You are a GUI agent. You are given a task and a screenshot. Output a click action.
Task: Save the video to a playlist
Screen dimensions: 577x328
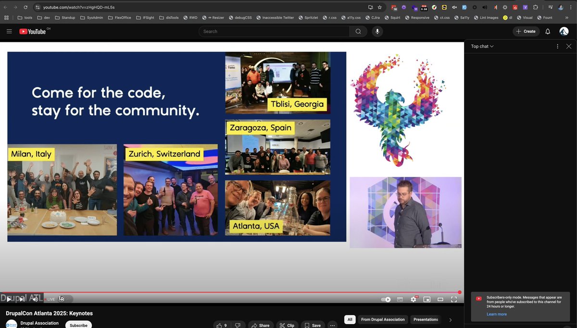313,325
